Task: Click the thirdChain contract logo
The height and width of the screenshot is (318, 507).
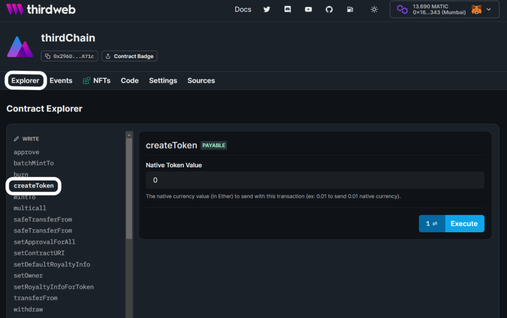Action: pos(20,47)
